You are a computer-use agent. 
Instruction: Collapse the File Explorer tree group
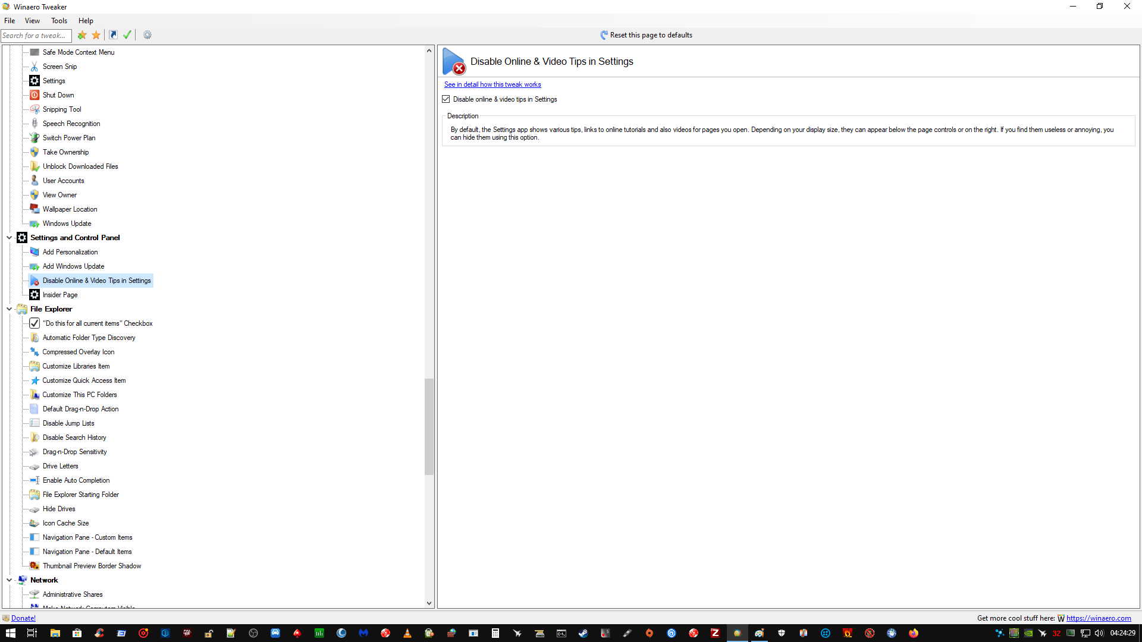pyautogui.click(x=9, y=309)
